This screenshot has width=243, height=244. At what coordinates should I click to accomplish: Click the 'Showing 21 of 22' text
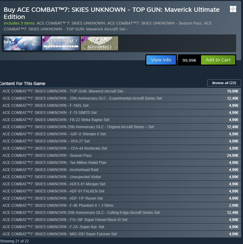click(x=14, y=241)
